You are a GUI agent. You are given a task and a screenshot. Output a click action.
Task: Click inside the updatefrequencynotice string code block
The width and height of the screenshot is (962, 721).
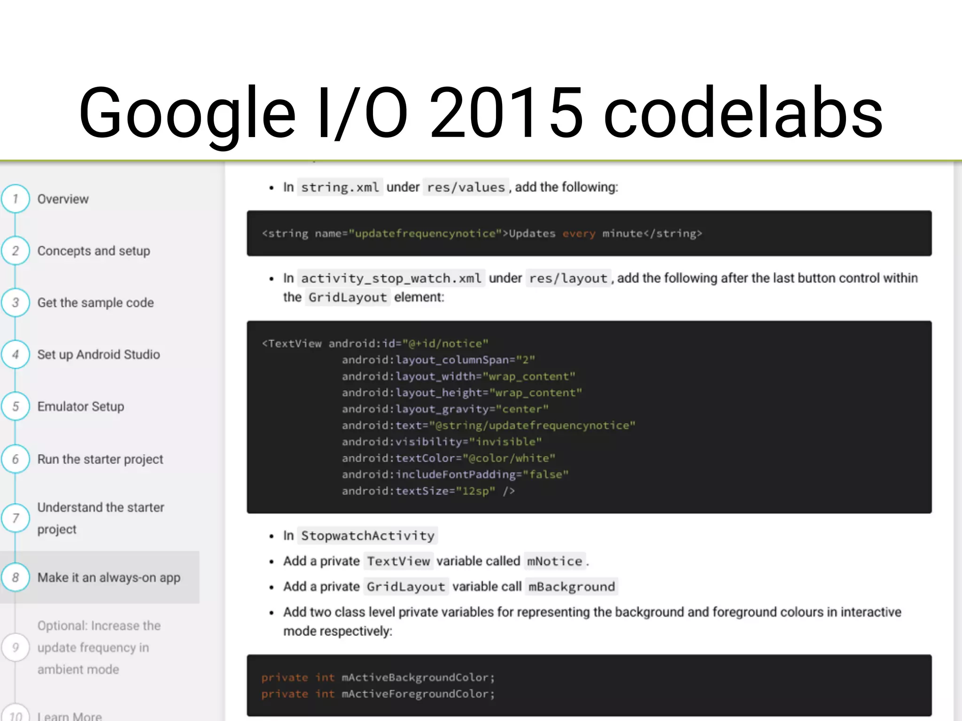tap(589, 233)
